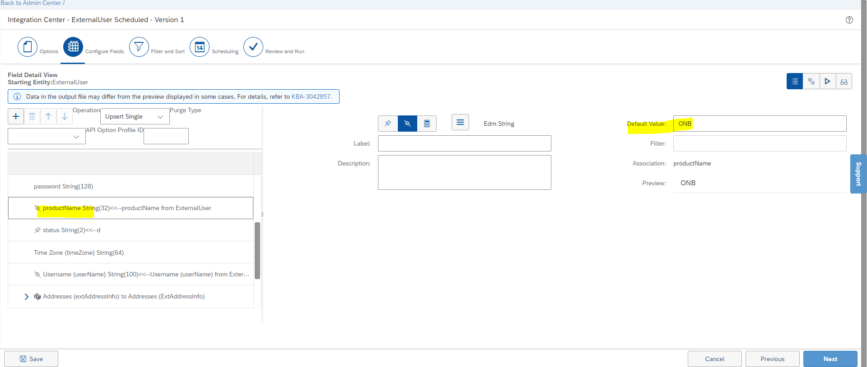Click the Filter and Sort label
Screen dimensions: 867x367
pyautogui.click(x=168, y=51)
